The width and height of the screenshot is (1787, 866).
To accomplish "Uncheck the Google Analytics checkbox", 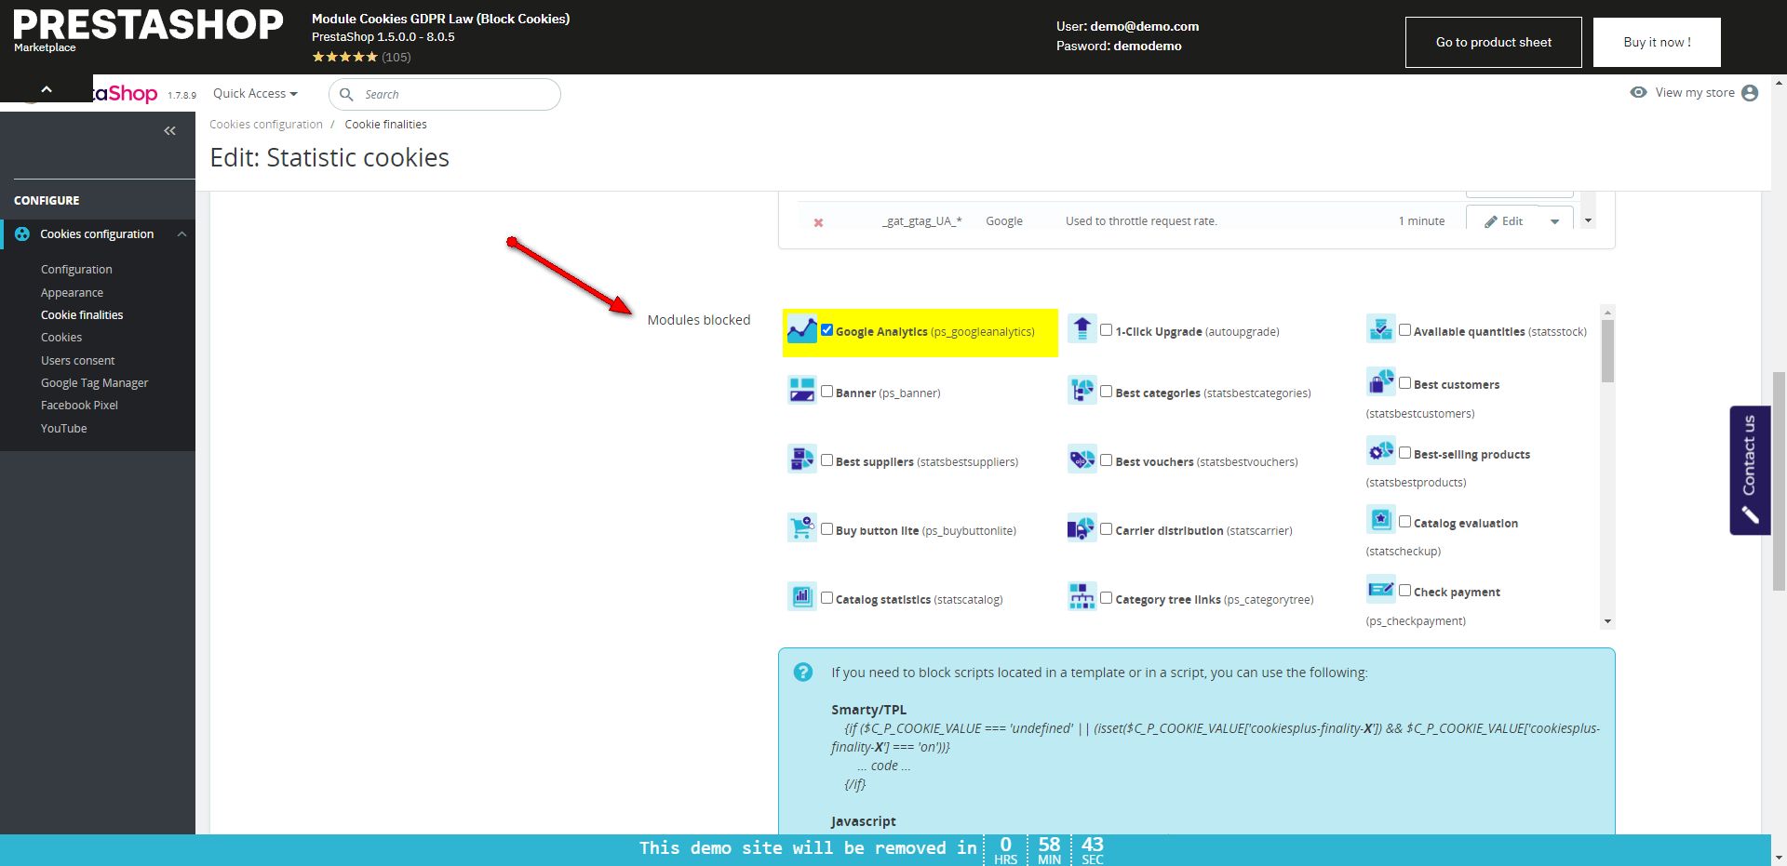I will [x=826, y=330].
